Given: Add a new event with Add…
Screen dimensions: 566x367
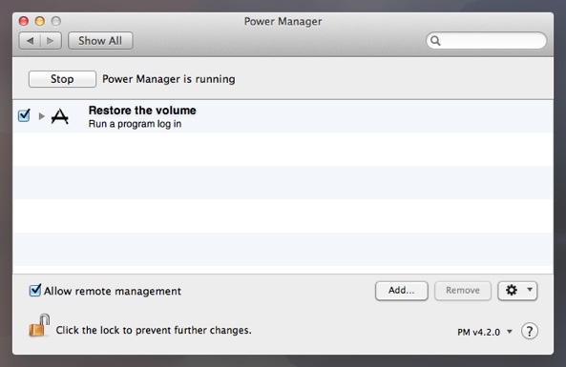Looking at the screenshot, I should pyautogui.click(x=402, y=291).
